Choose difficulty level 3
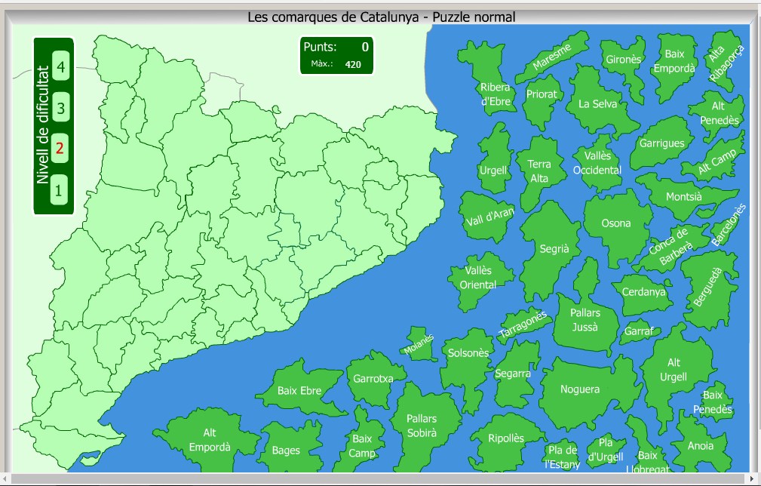This screenshot has width=761, height=486. point(60,108)
